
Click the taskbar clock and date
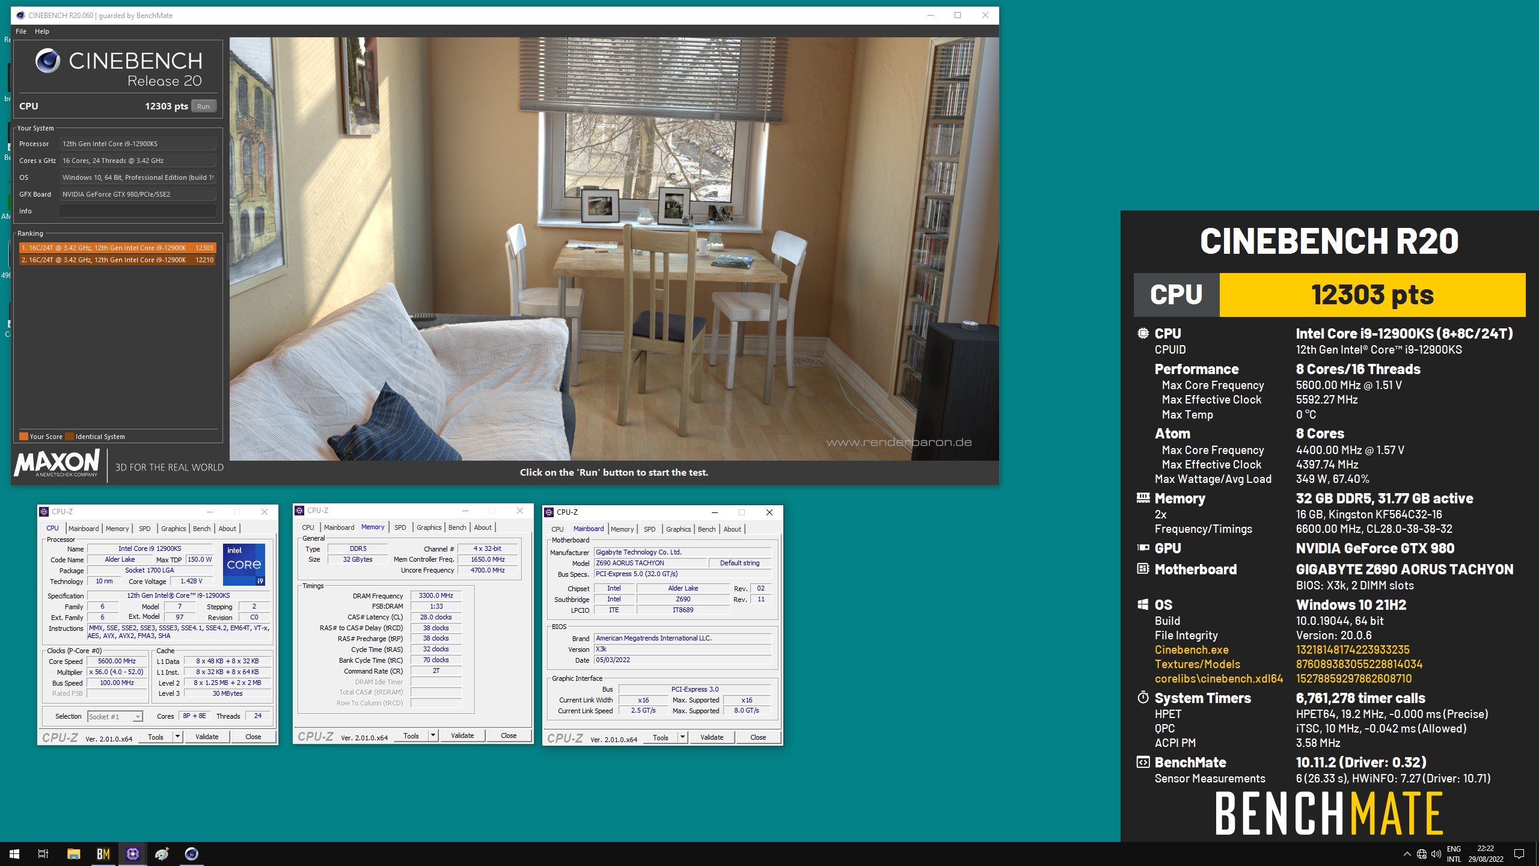click(1485, 854)
